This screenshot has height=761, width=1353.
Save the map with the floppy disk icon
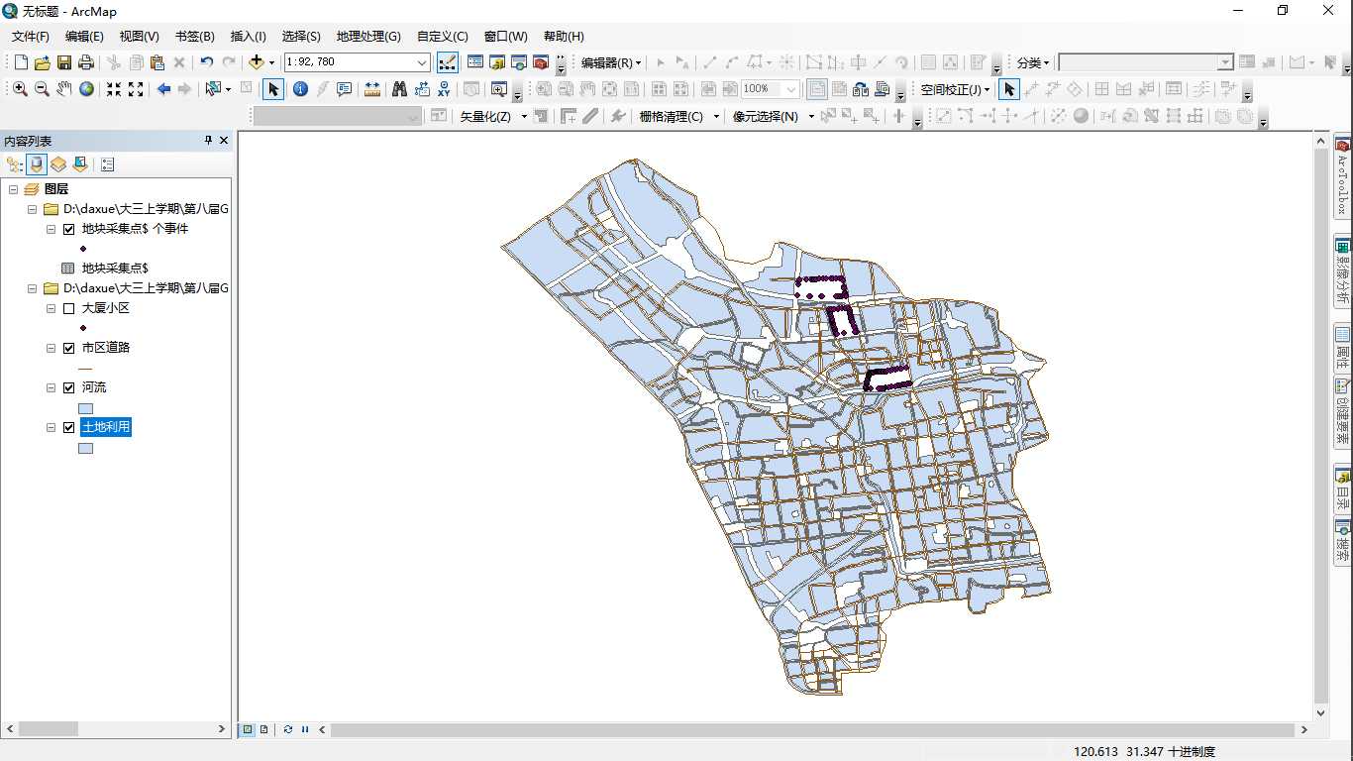[64, 62]
